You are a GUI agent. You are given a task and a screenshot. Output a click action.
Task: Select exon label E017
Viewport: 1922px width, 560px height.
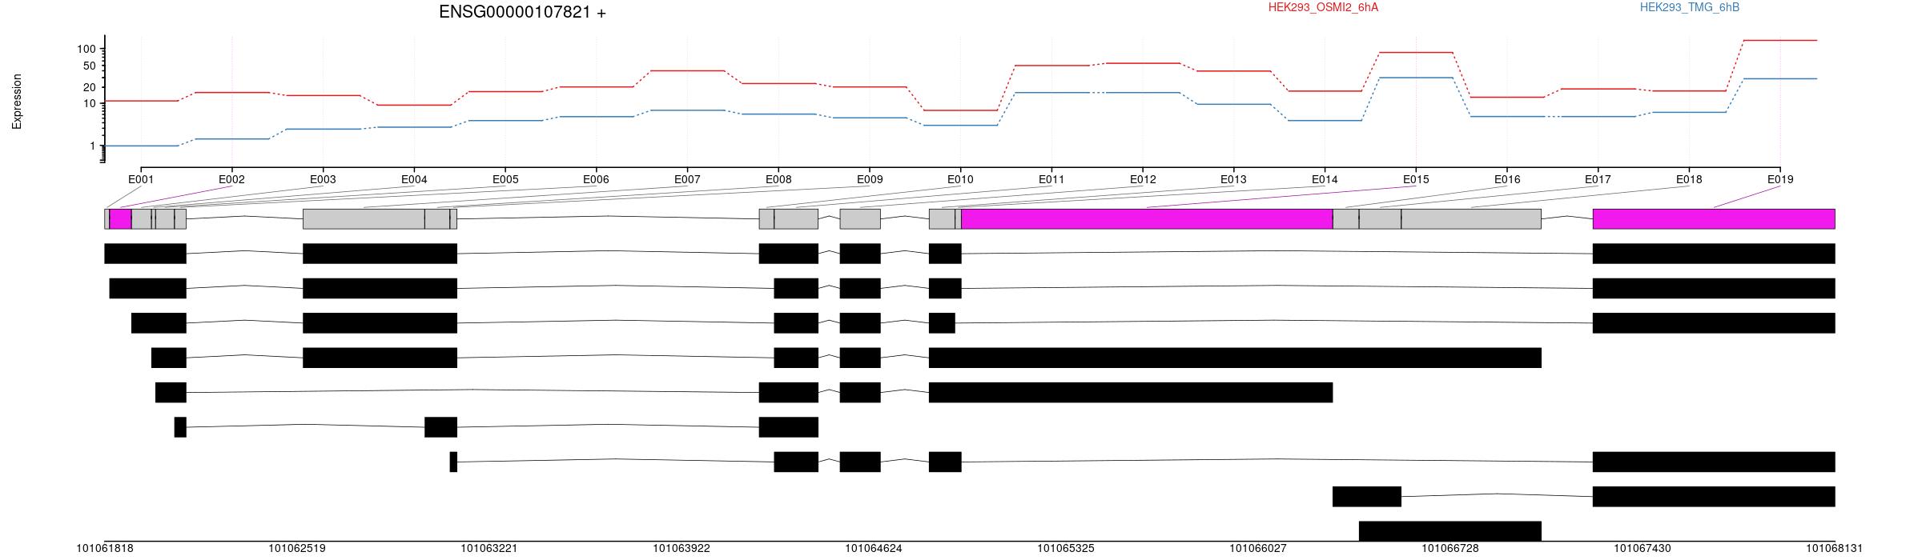coord(1598,180)
